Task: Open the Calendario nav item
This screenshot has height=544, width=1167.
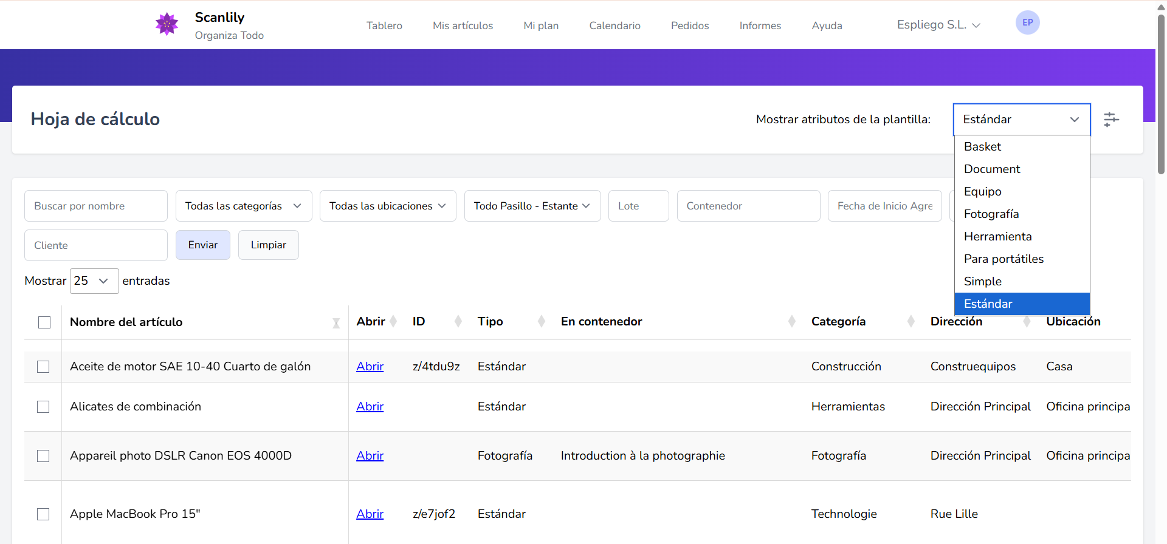Action: click(614, 25)
